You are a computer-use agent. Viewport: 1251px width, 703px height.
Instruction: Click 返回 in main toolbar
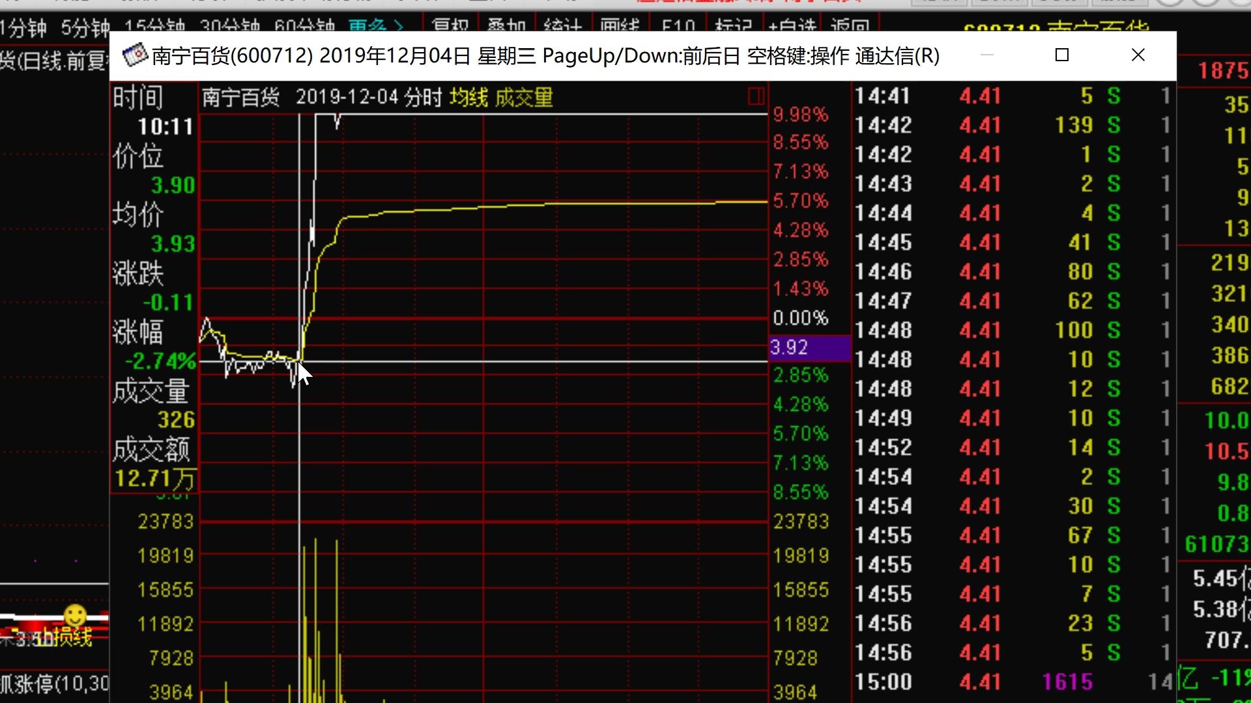(850, 26)
